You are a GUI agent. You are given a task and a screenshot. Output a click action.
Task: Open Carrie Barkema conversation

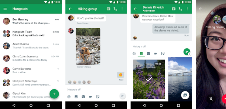31,70
